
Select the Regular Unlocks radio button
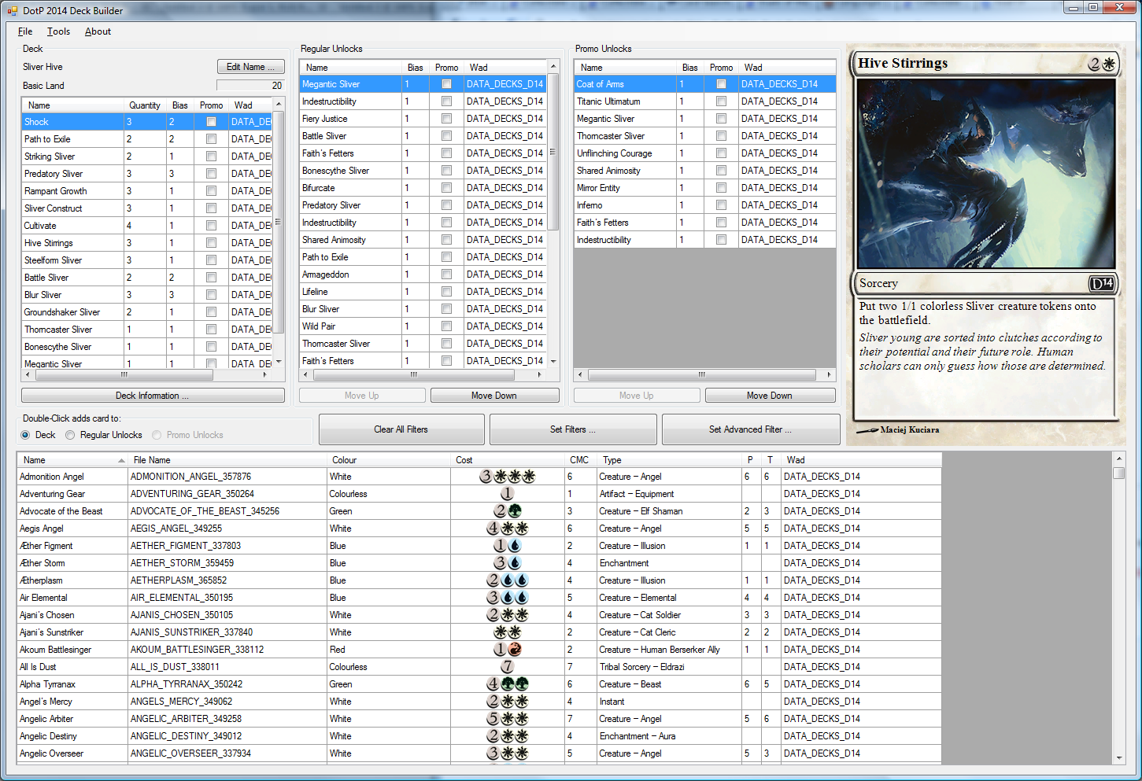click(70, 435)
